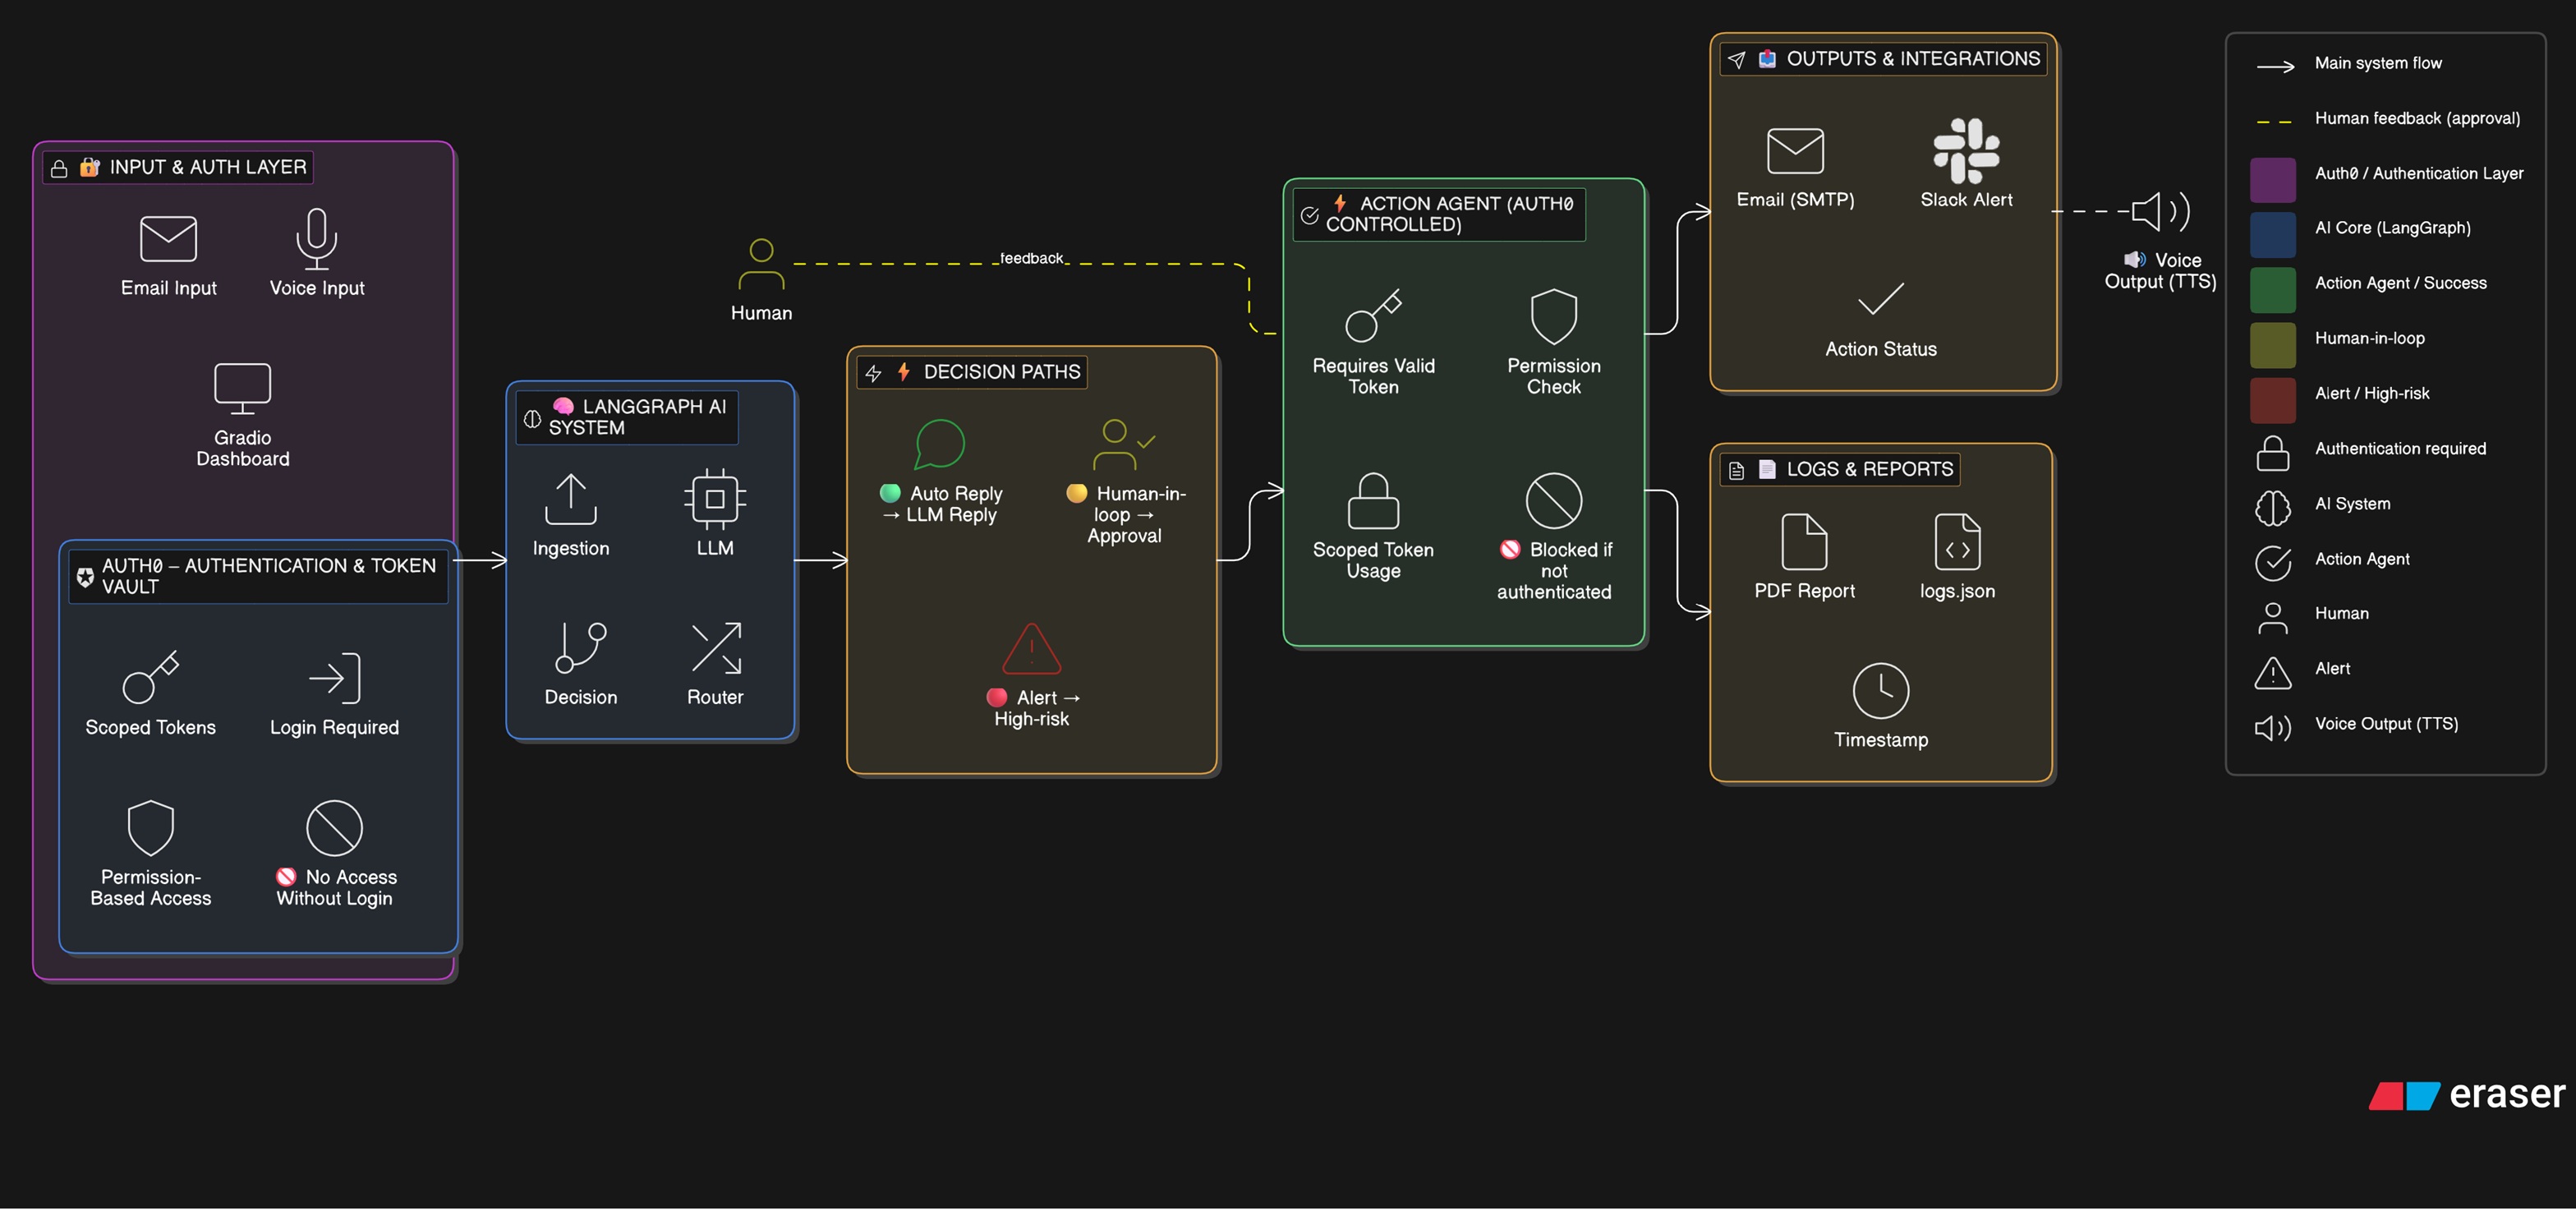Click the green Action Agent legend swatch
Image resolution: width=2576 pixels, height=1211 pixels.
[x=2272, y=290]
